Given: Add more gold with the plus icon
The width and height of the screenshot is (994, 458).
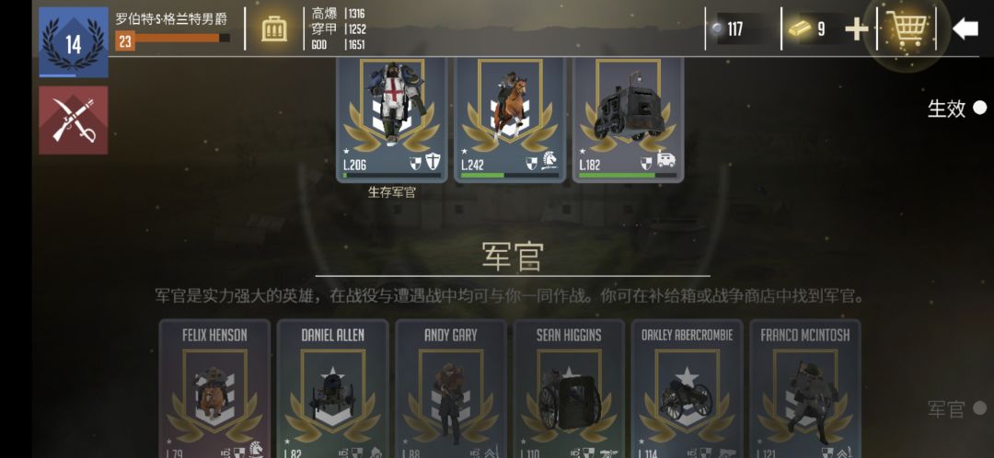Looking at the screenshot, I should tap(857, 29).
